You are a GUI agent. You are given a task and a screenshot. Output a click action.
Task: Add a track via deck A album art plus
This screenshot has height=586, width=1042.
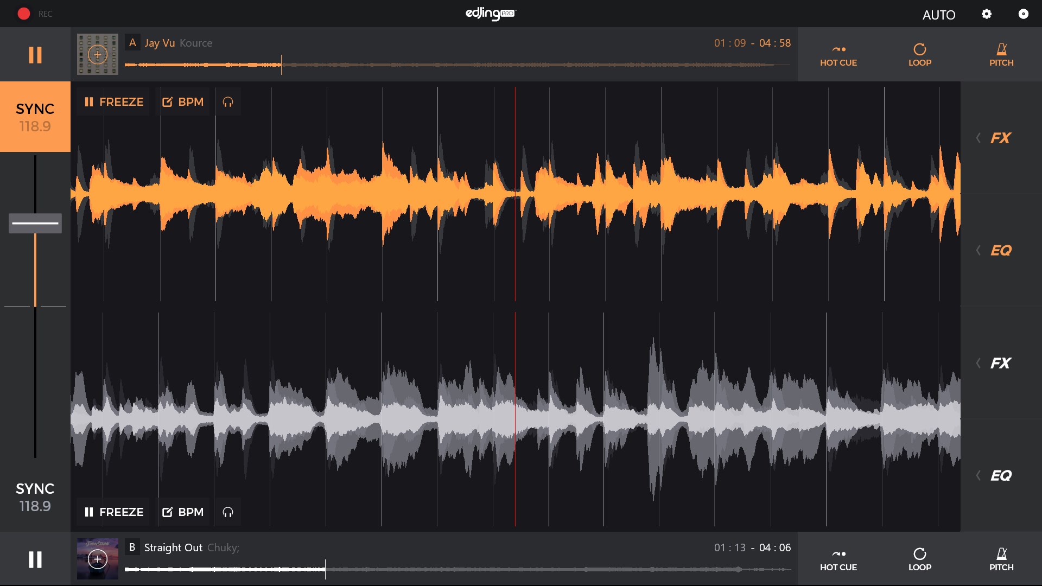pos(97,54)
